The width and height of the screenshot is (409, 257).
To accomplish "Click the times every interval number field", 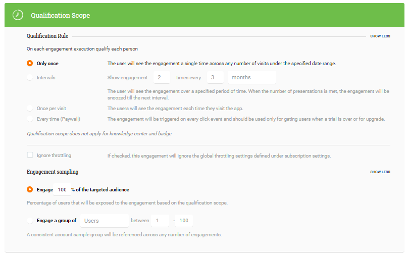I will coord(215,77).
